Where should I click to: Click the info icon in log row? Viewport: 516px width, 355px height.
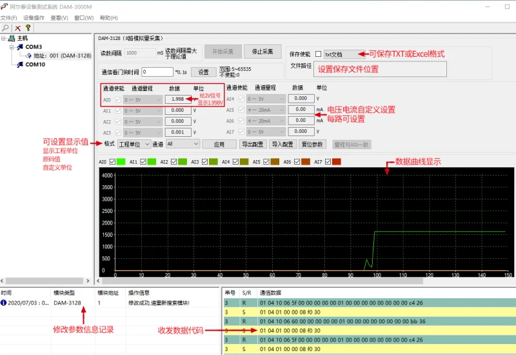4,302
